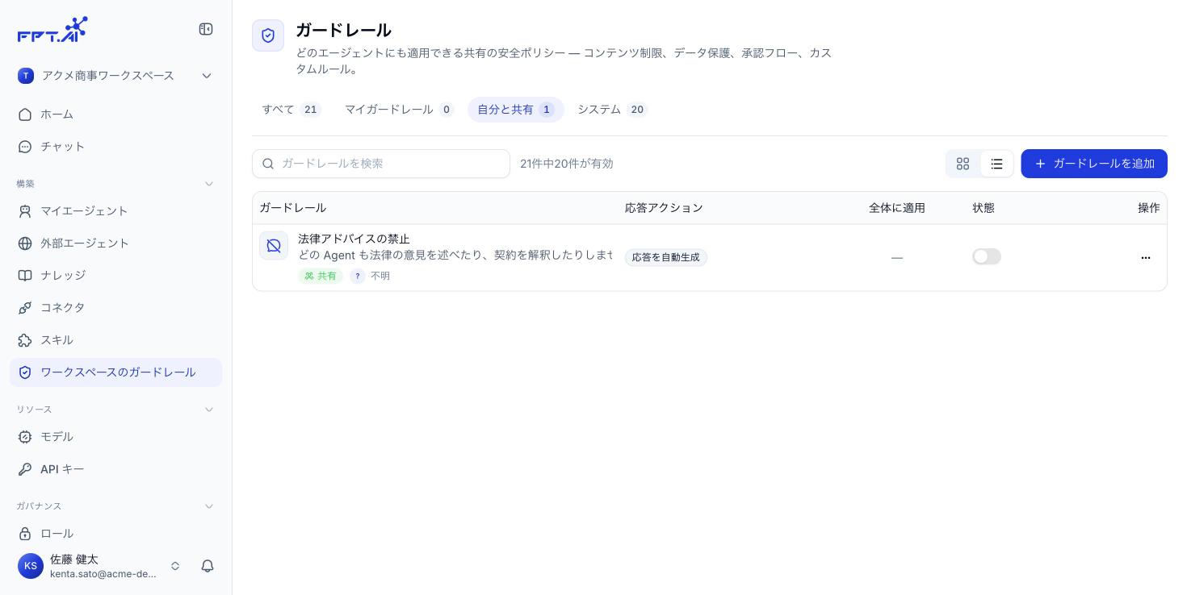Open コネクタ page
This screenshot has width=1187, height=595.
115,308
